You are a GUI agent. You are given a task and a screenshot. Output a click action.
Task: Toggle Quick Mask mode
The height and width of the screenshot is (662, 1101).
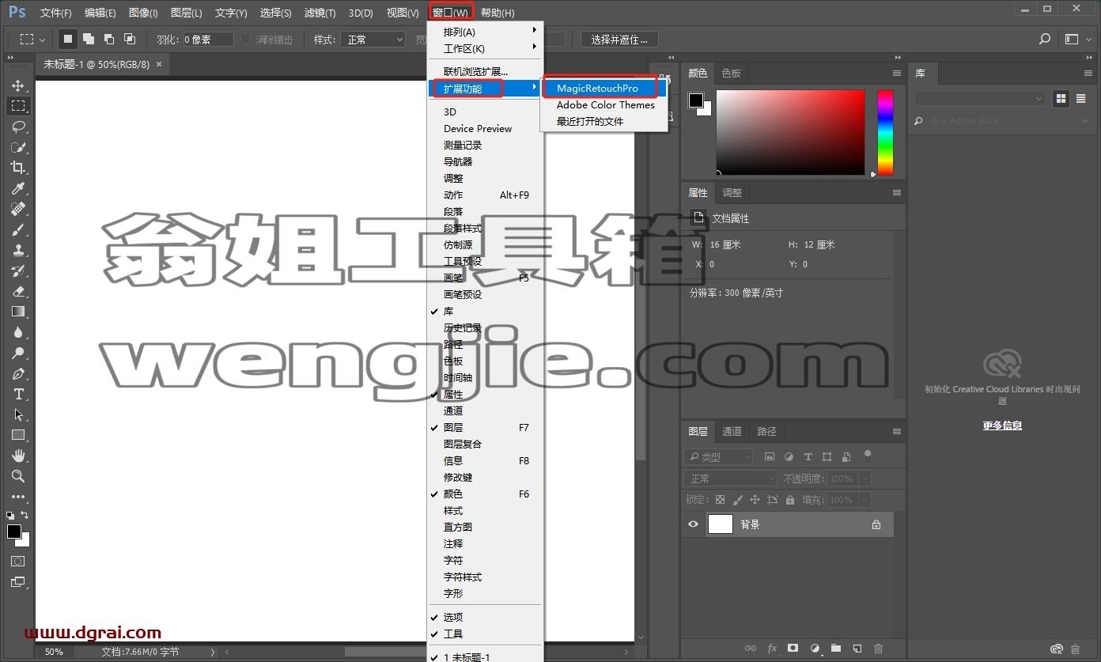[x=17, y=561]
